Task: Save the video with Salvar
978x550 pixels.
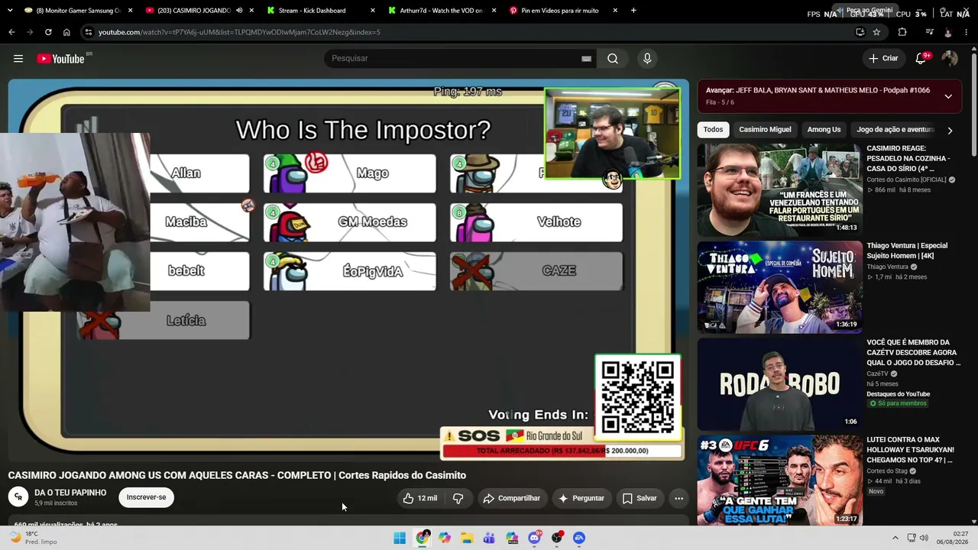Action: click(640, 498)
